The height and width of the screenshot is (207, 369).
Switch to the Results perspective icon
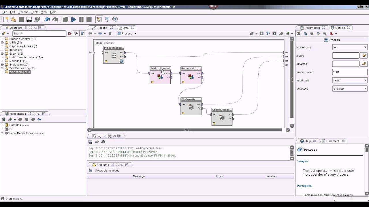pyautogui.click(x=107, y=19)
